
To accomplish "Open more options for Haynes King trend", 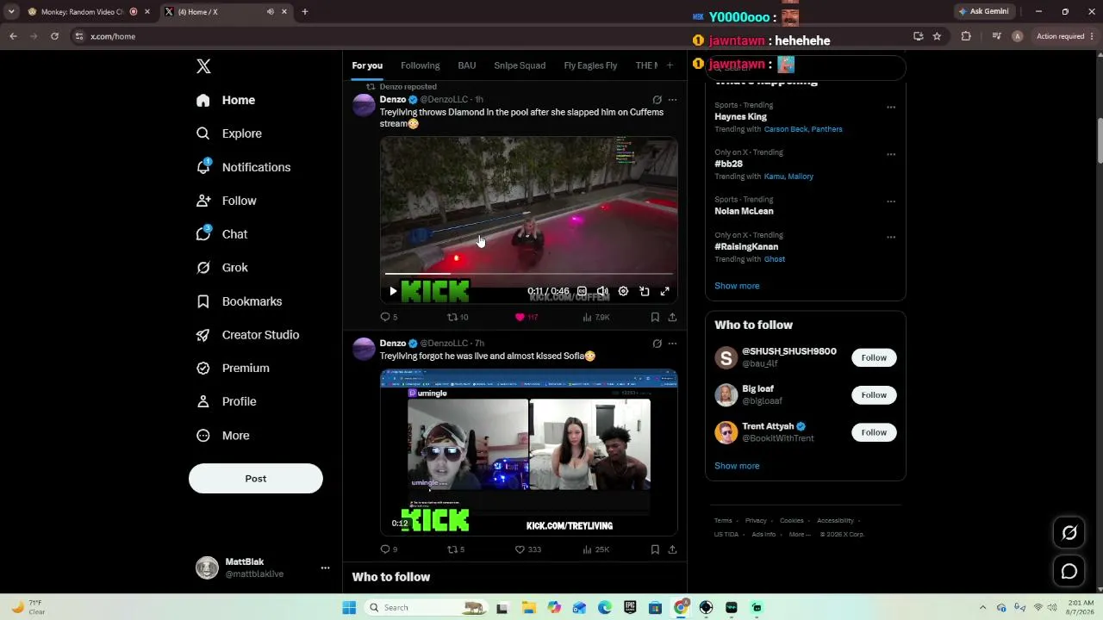I will click(891, 108).
